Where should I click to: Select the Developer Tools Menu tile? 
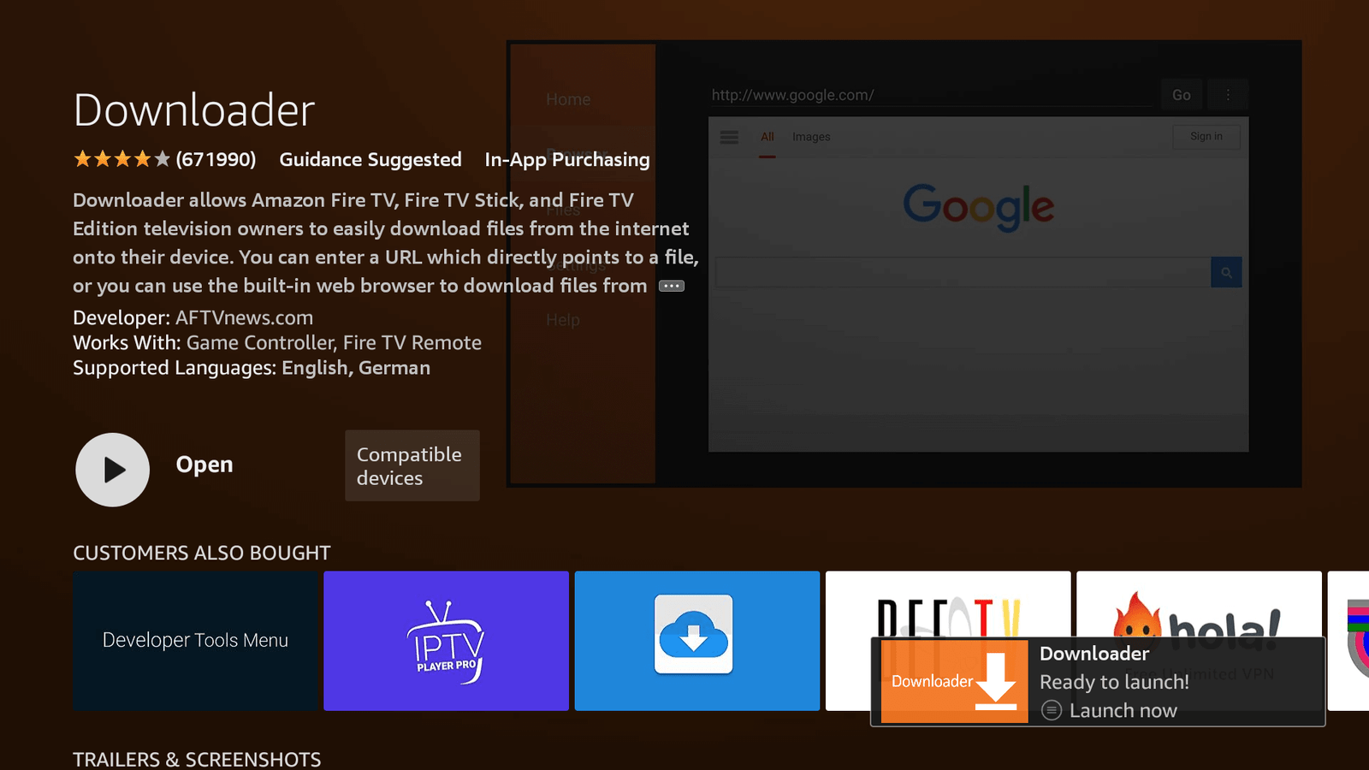[195, 641]
